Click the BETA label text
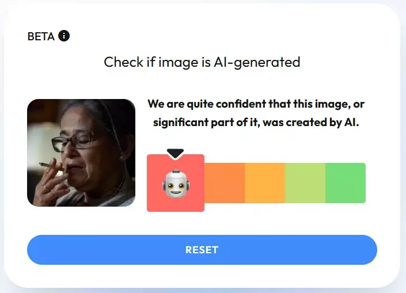The height and width of the screenshot is (293, 406). 41,36
